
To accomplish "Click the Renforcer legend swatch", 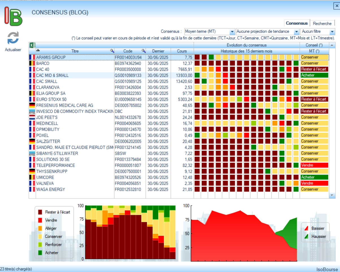I will coord(40,245).
